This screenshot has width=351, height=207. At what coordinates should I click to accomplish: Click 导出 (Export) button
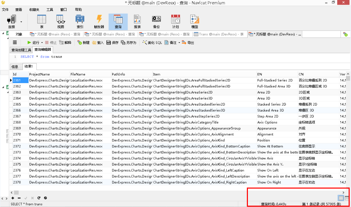[x=188, y=43]
